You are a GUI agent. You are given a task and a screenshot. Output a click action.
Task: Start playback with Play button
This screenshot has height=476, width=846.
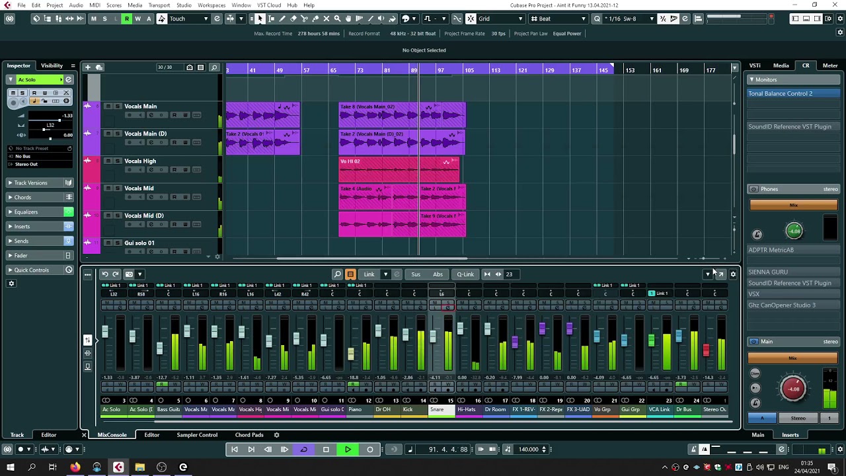[x=348, y=450]
